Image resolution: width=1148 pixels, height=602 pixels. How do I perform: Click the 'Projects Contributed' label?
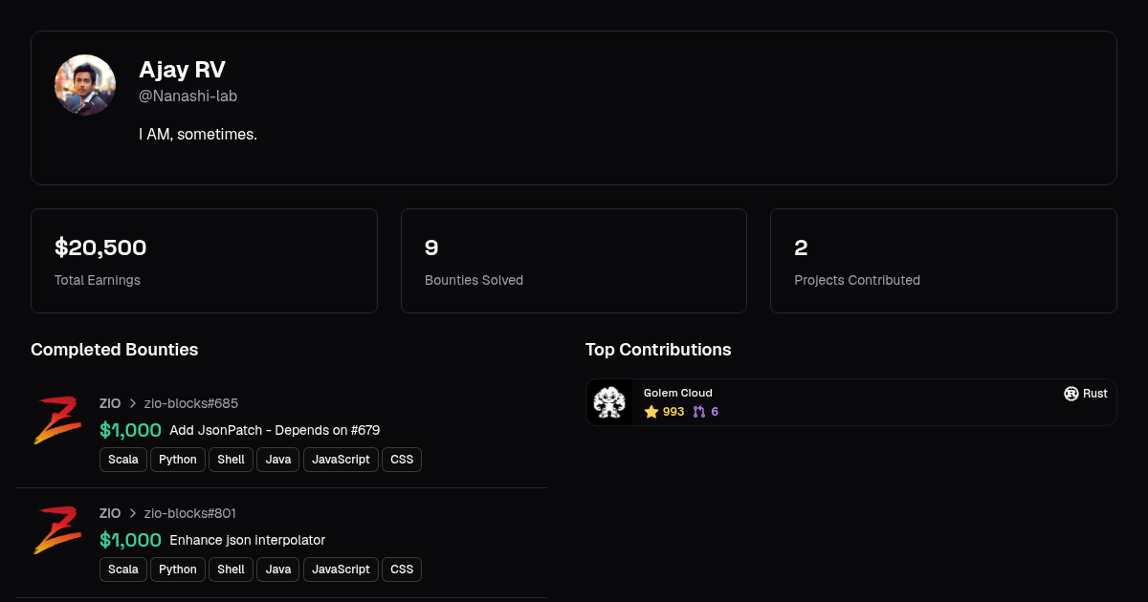tap(857, 280)
